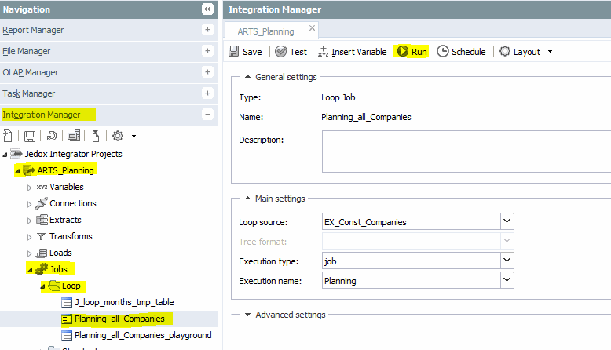Click the gear settings icon in the navigation toolbar
Image resolution: width=611 pixels, height=350 pixels.
pos(118,136)
